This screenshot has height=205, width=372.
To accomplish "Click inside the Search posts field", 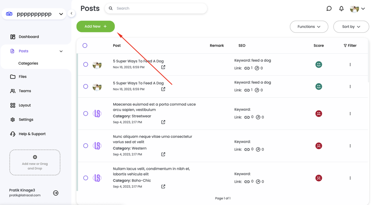I will pyautogui.click(x=158, y=8).
